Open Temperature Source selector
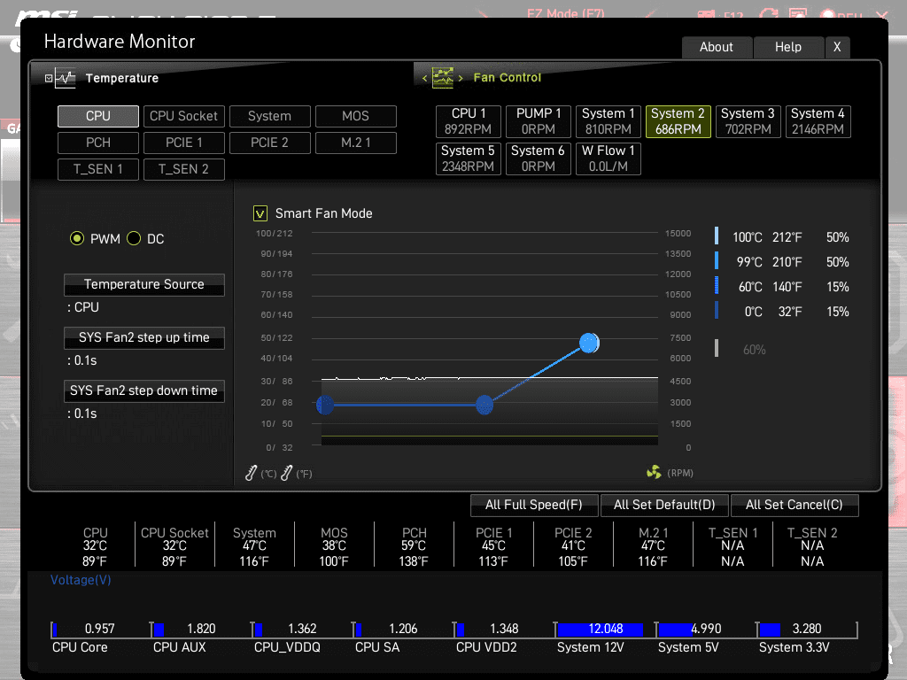The image size is (907, 680). coord(144,284)
